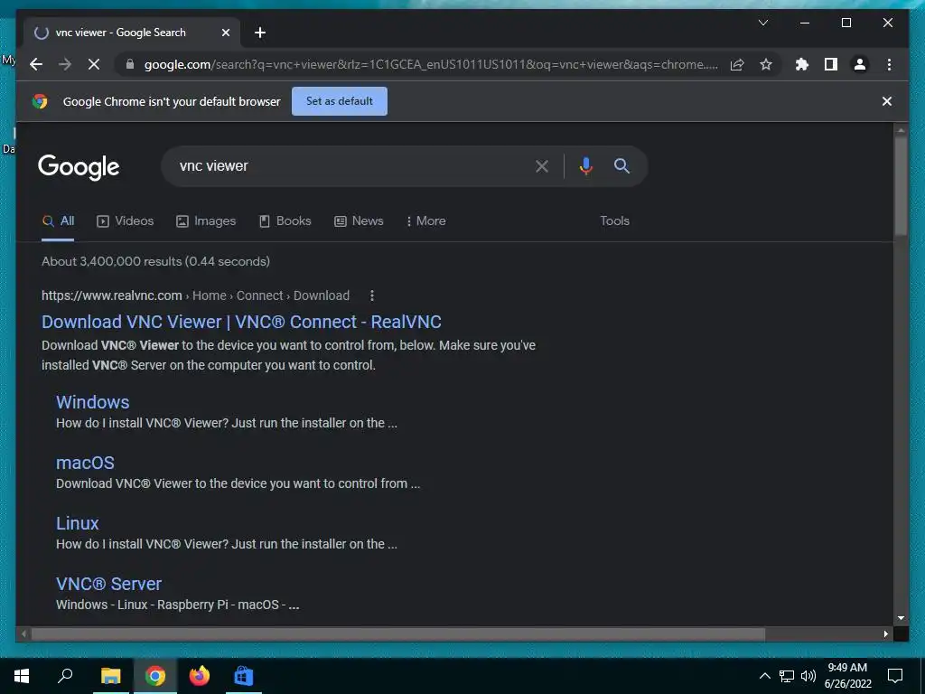Click the About 3,400,000 results text

155,261
